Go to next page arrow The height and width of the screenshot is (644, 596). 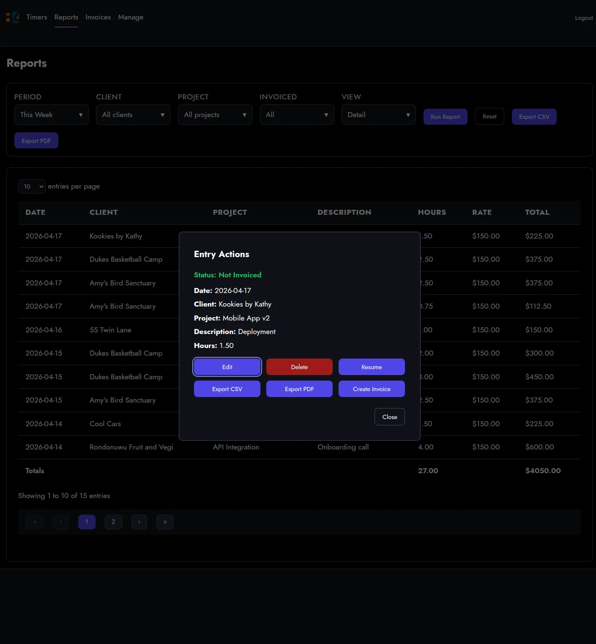[139, 522]
